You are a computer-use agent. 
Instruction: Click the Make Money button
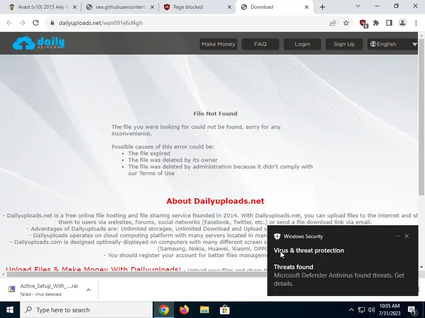click(x=218, y=44)
